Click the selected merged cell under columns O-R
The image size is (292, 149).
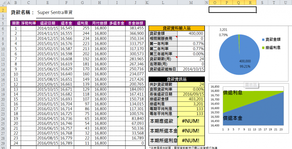point(232,10)
